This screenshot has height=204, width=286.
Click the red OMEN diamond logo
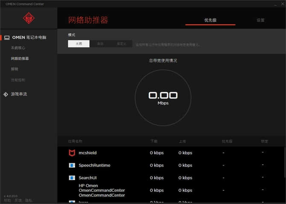pyautogui.click(x=29, y=18)
